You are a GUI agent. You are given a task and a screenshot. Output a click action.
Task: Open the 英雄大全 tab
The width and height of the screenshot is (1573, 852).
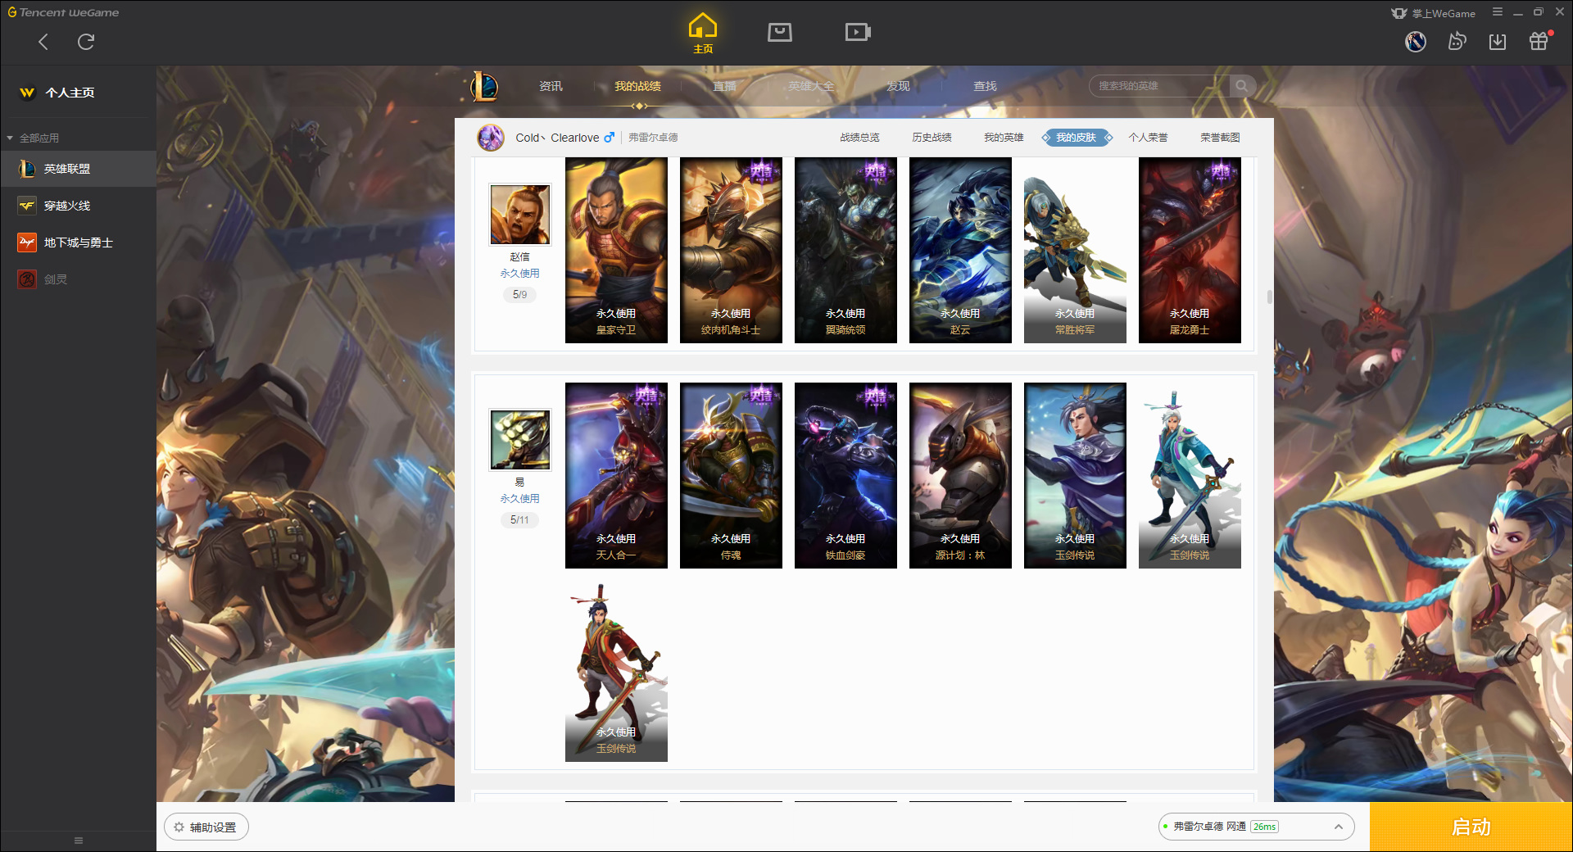pos(811,86)
